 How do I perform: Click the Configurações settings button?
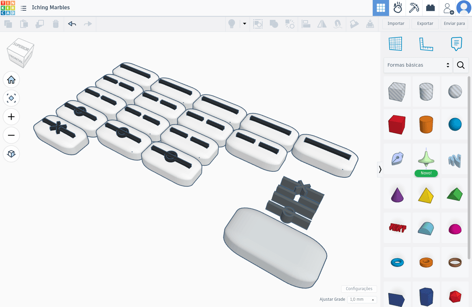[359, 289]
